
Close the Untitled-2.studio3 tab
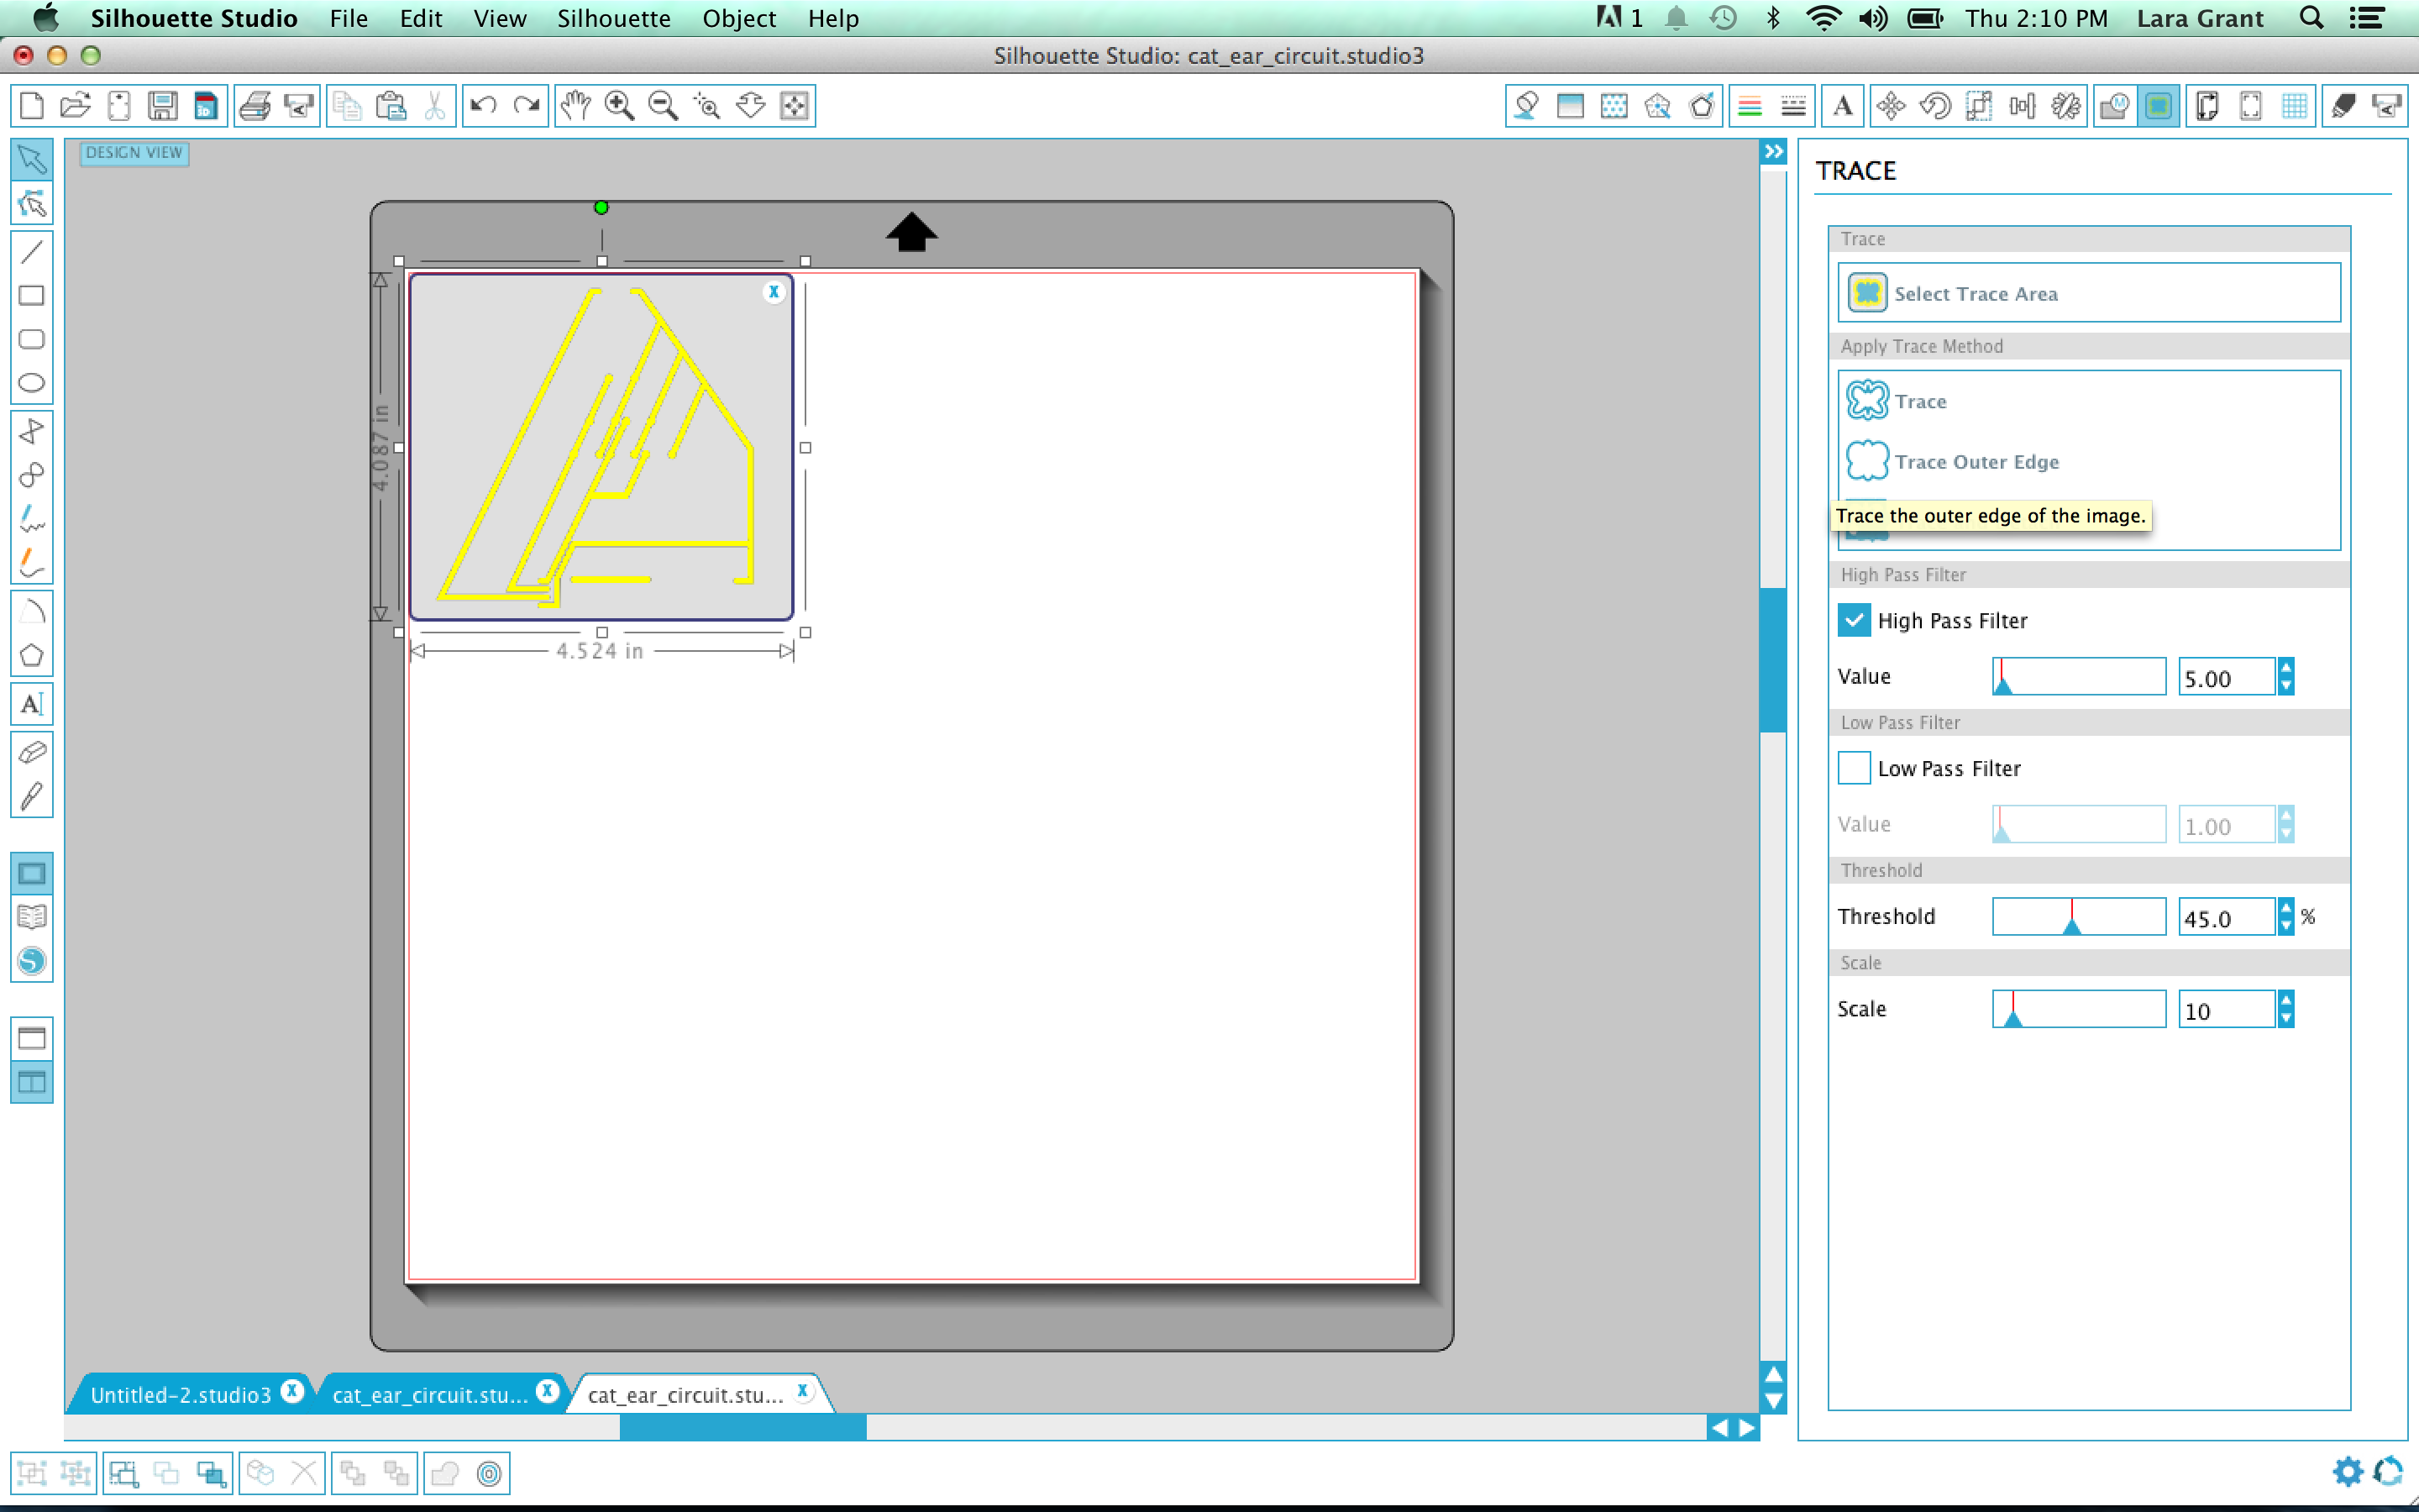click(292, 1391)
